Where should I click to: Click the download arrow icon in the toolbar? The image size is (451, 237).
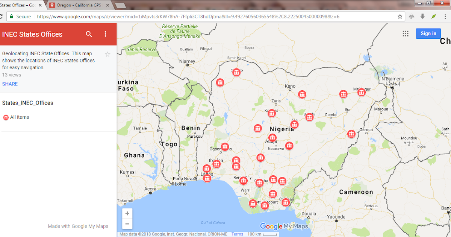[x=422, y=17]
